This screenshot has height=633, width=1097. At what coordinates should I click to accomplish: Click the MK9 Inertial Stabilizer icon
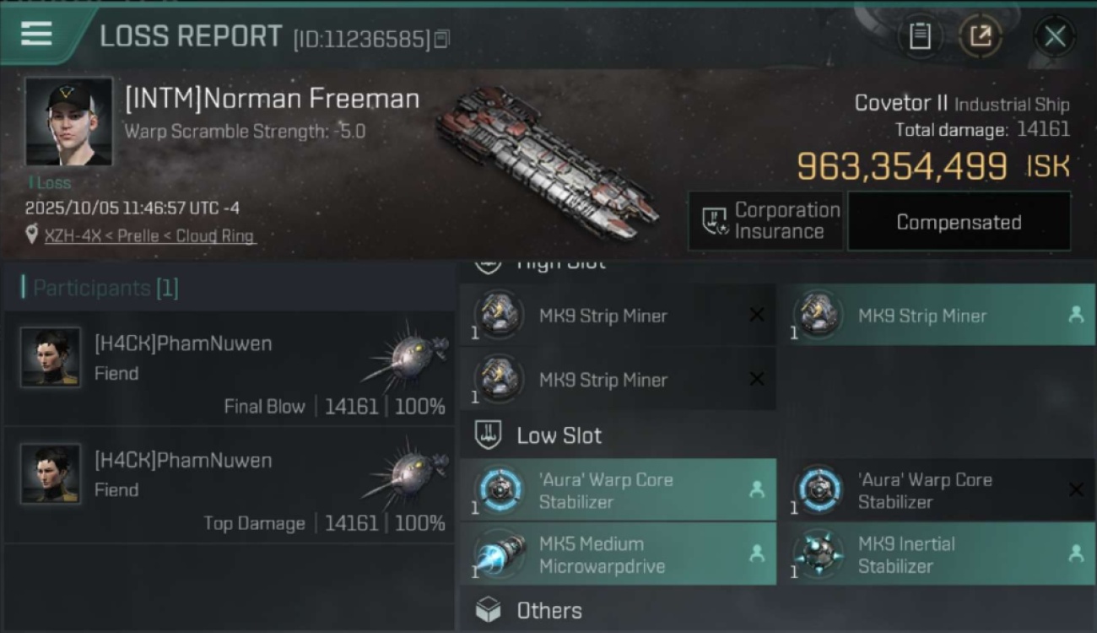pos(818,554)
